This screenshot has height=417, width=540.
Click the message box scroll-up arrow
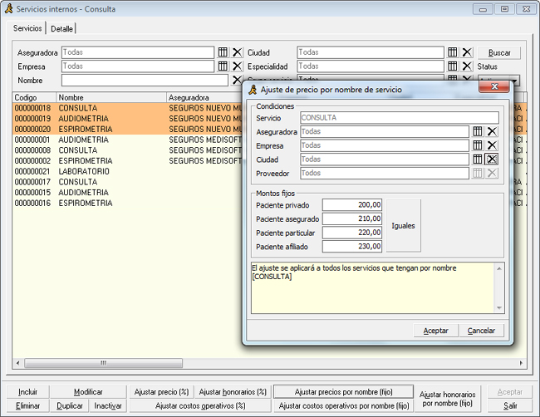[x=499, y=268]
